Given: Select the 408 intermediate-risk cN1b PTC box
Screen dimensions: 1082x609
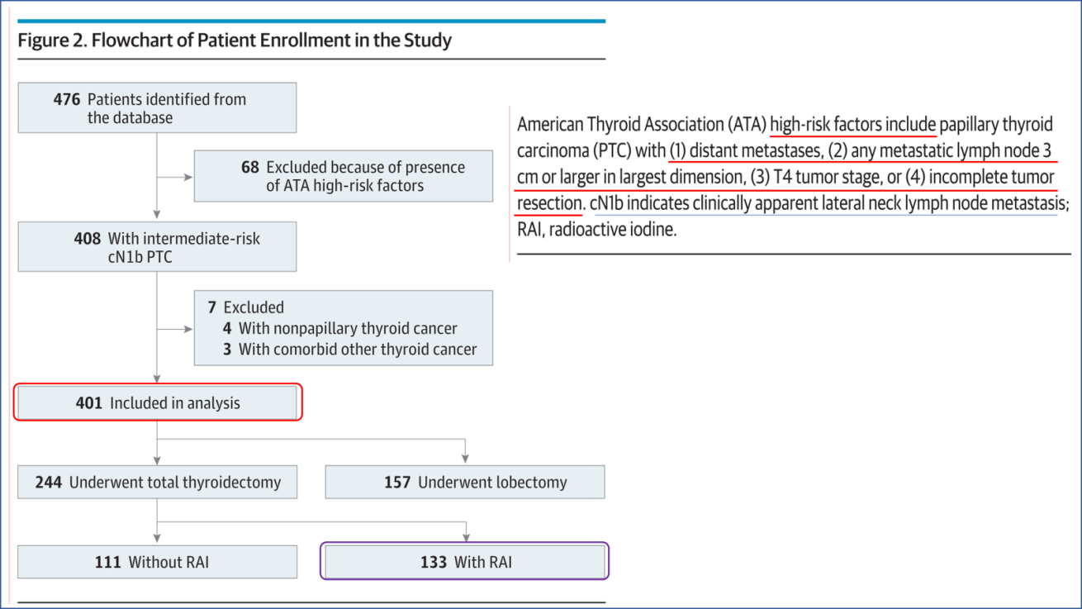Looking at the screenshot, I should 157,247.
